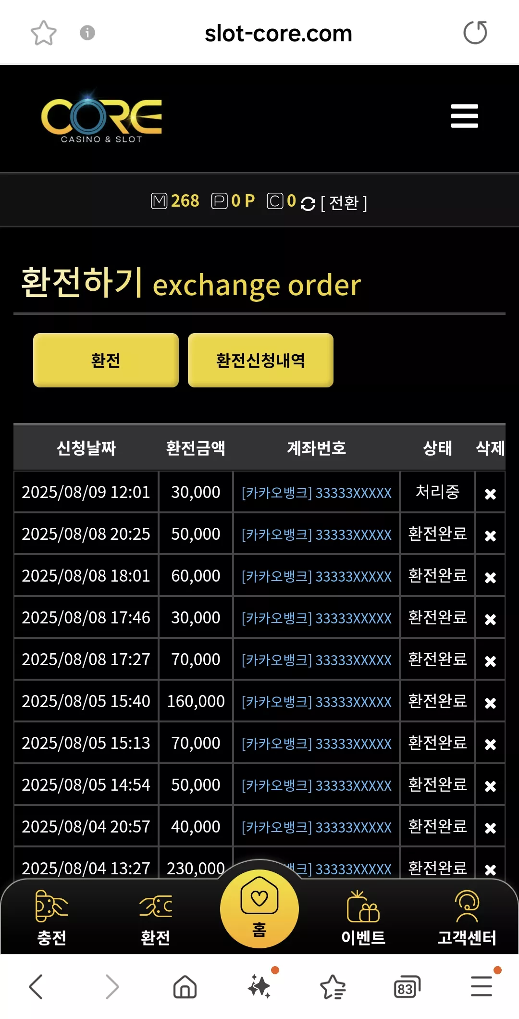The image size is (519, 1019).
Task: Open the browser home button
Action: pyautogui.click(x=185, y=987)
